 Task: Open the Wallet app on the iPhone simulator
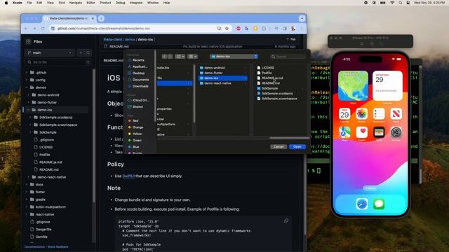(x=379, y=132)
